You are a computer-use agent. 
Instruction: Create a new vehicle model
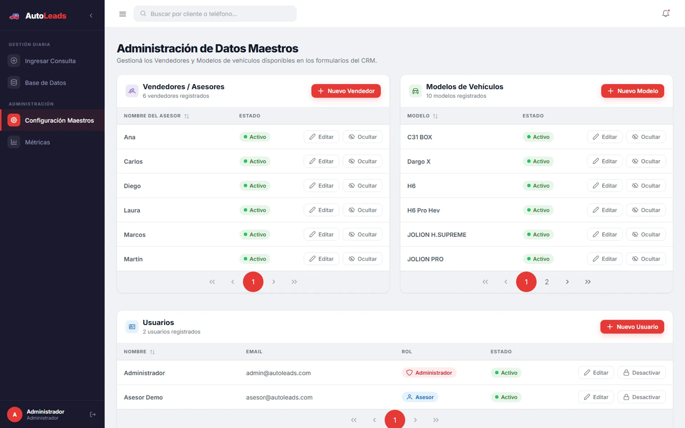point(633,91)
